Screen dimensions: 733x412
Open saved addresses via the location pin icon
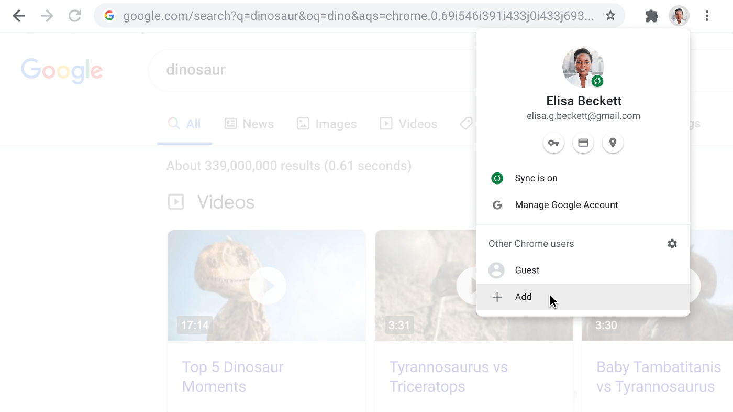pyautogui.click(x=613, y=142)
